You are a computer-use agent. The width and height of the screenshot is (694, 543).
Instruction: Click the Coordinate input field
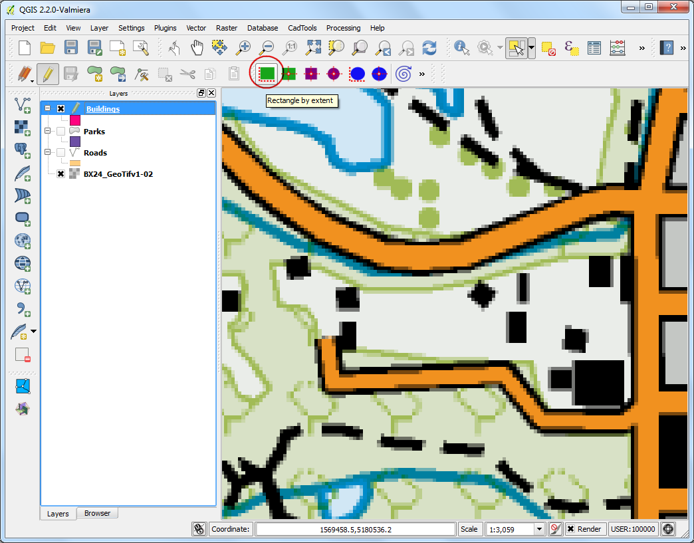pyautogui.click(x=356, y=529)
